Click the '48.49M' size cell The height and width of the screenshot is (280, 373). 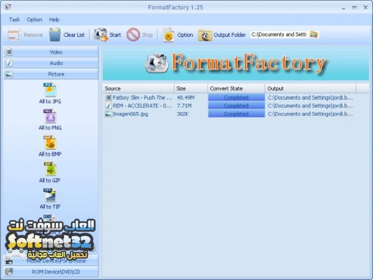[185, 97]
